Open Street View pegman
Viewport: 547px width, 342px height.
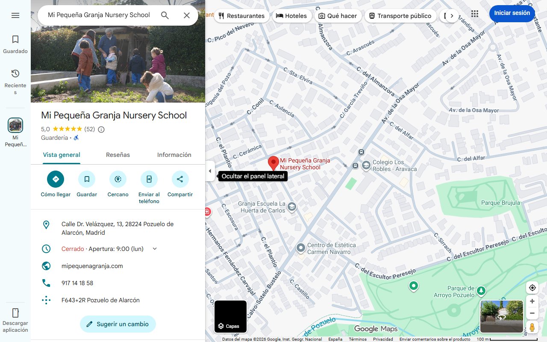tap(532, 327)
